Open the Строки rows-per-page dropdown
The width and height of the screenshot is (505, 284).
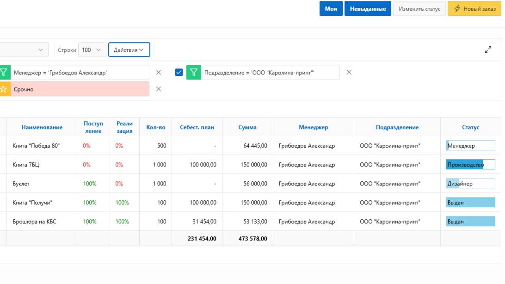click(x=92, y=50)
